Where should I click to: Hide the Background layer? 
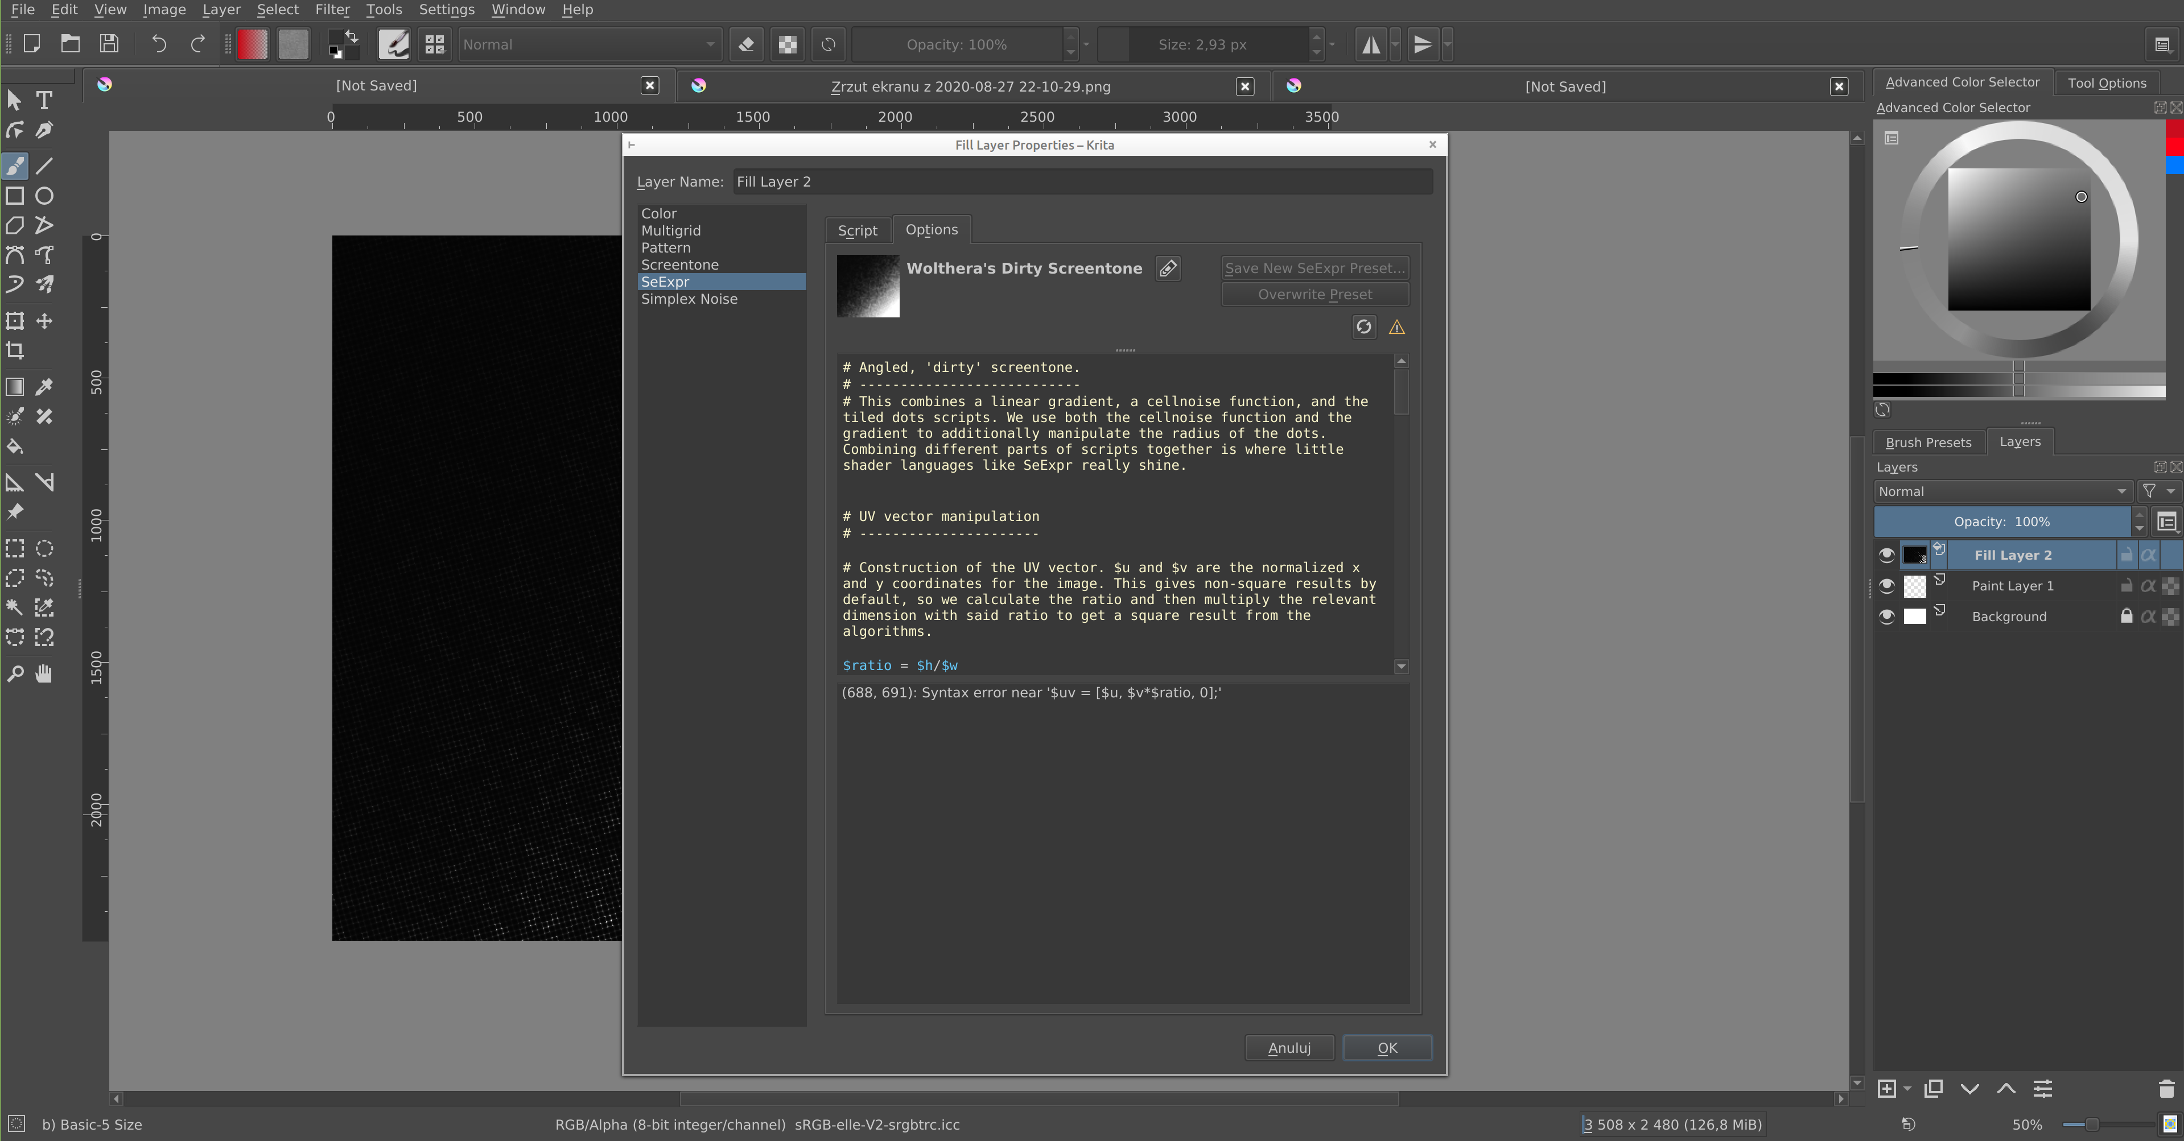[1886, 616]
